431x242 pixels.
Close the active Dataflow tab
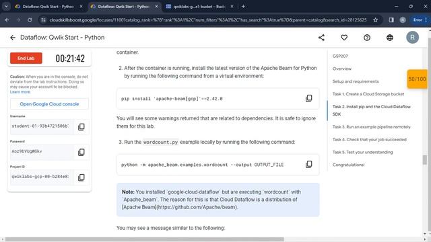coord(156,6)
